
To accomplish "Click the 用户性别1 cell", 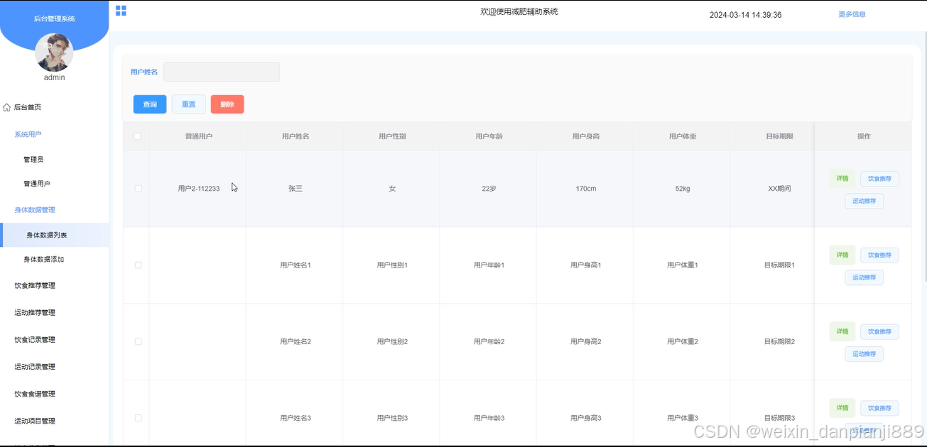I will coord(392,265).
